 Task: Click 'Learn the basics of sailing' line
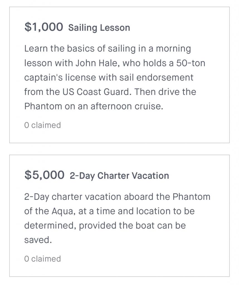point(108,49)
